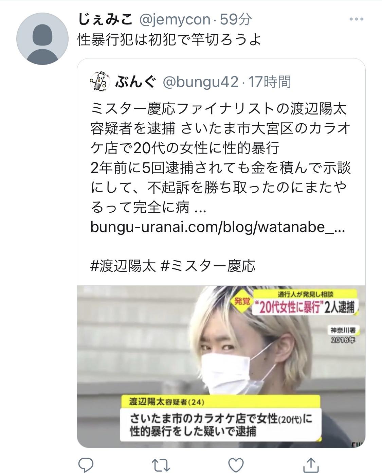The image size is (382, 476).
Task: Tap the retweet arrows icon
Action: coord(161,464)
